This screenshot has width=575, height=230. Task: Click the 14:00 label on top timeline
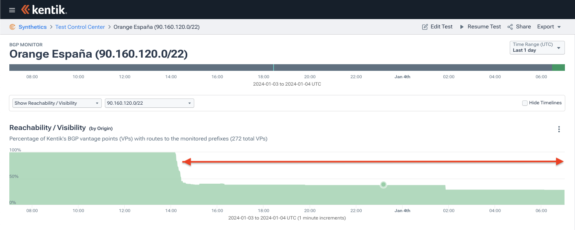171,77
